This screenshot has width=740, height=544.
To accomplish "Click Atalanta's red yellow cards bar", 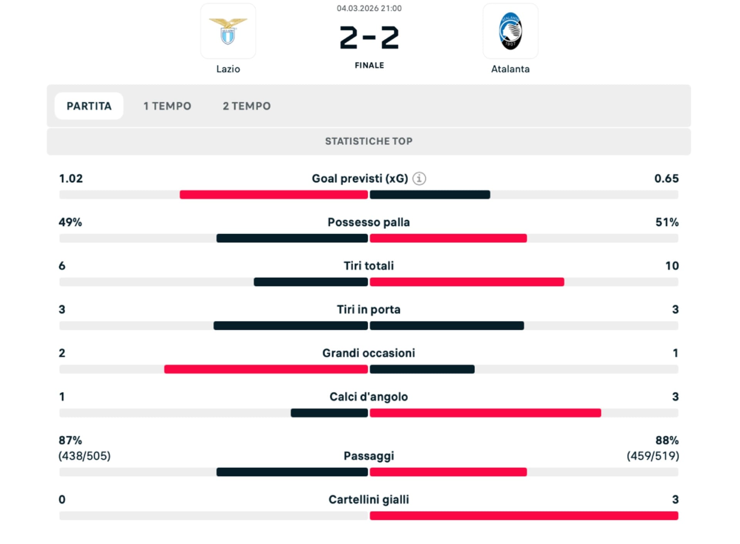I will [524, 515].
